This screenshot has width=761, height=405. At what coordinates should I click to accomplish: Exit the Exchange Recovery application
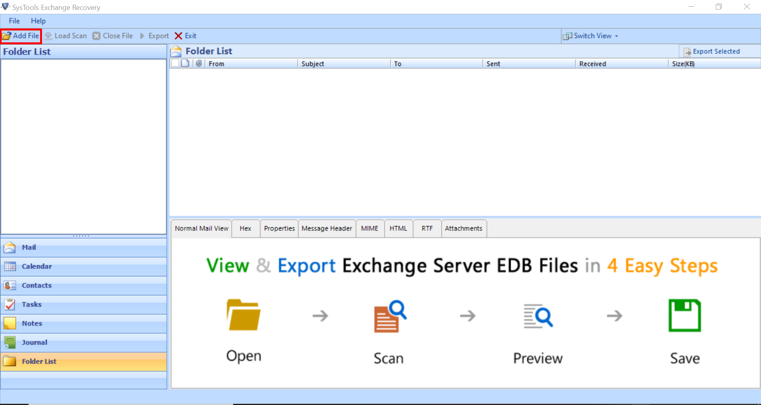(185, 36)
